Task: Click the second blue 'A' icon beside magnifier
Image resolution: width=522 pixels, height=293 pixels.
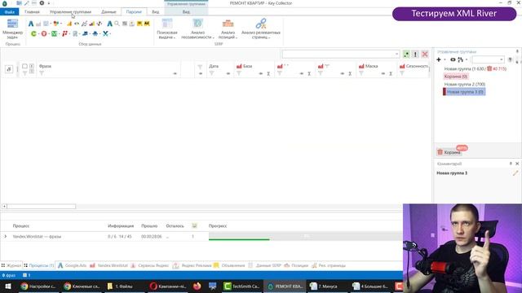Action: [109, 24]
